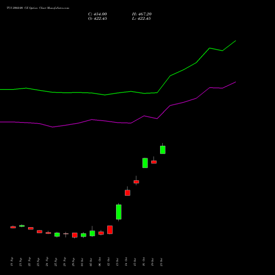Click the '18 Sep' date label
Image resolution: width=275 pixels, height=275 pixels.
[12, 262]
